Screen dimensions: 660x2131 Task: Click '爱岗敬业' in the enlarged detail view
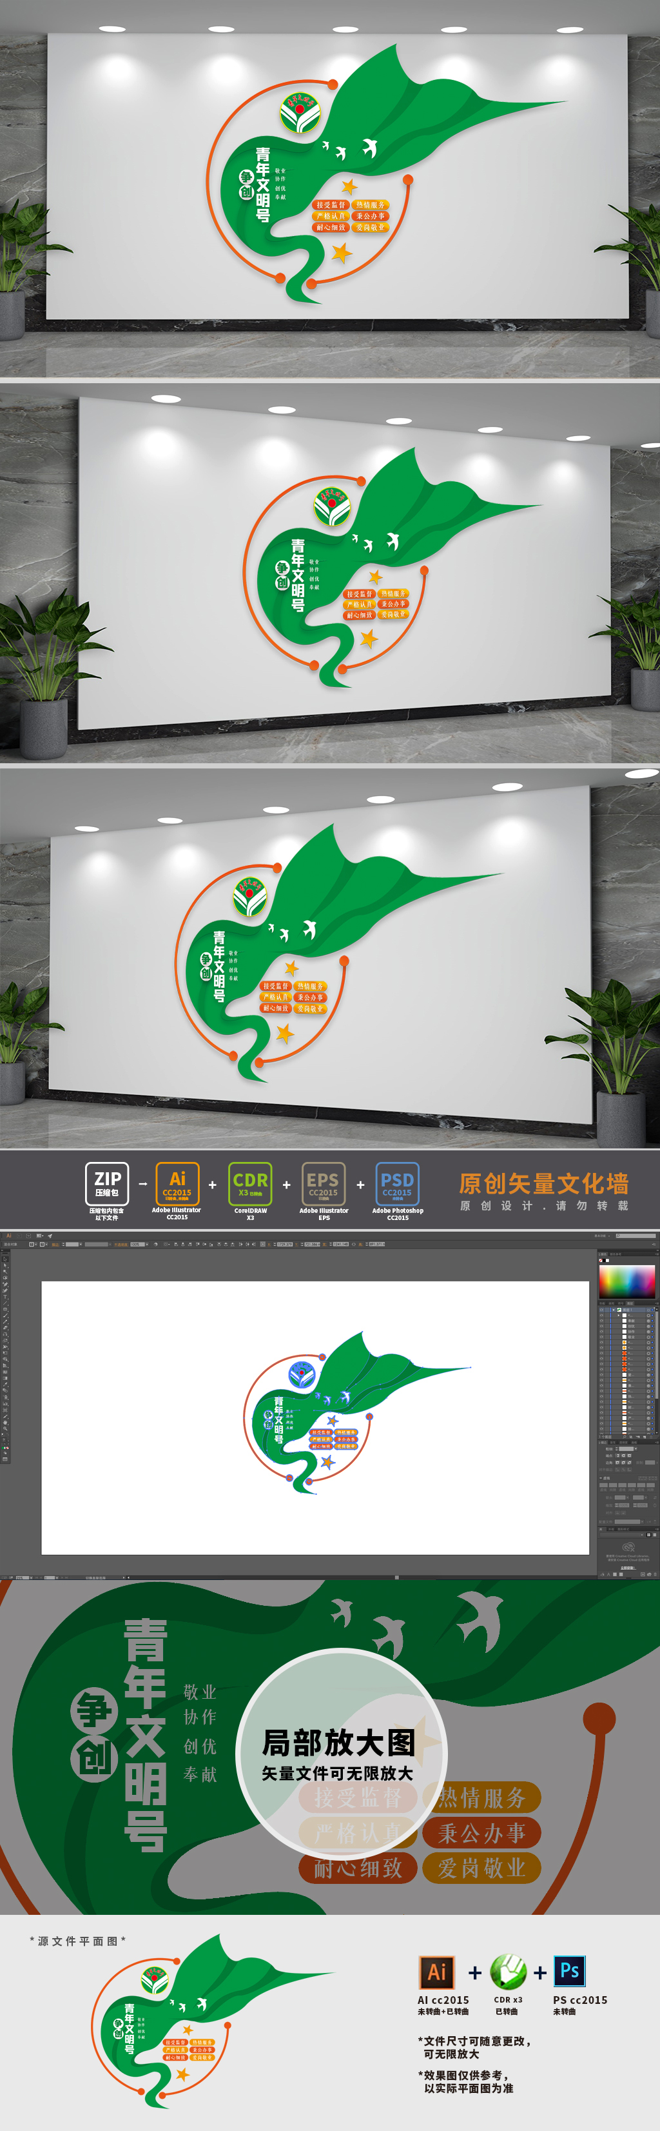pyautogui.click(x=482, y=1868)
